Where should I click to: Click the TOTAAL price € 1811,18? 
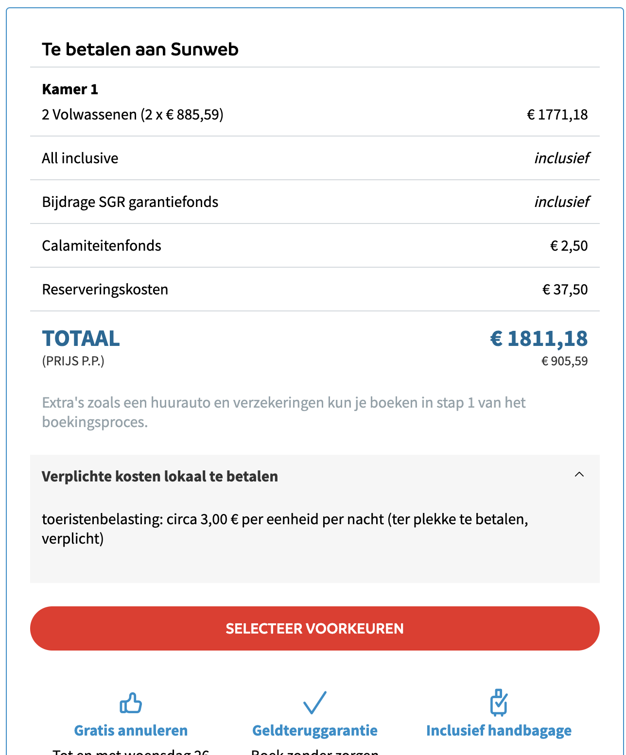pos(539,339)
